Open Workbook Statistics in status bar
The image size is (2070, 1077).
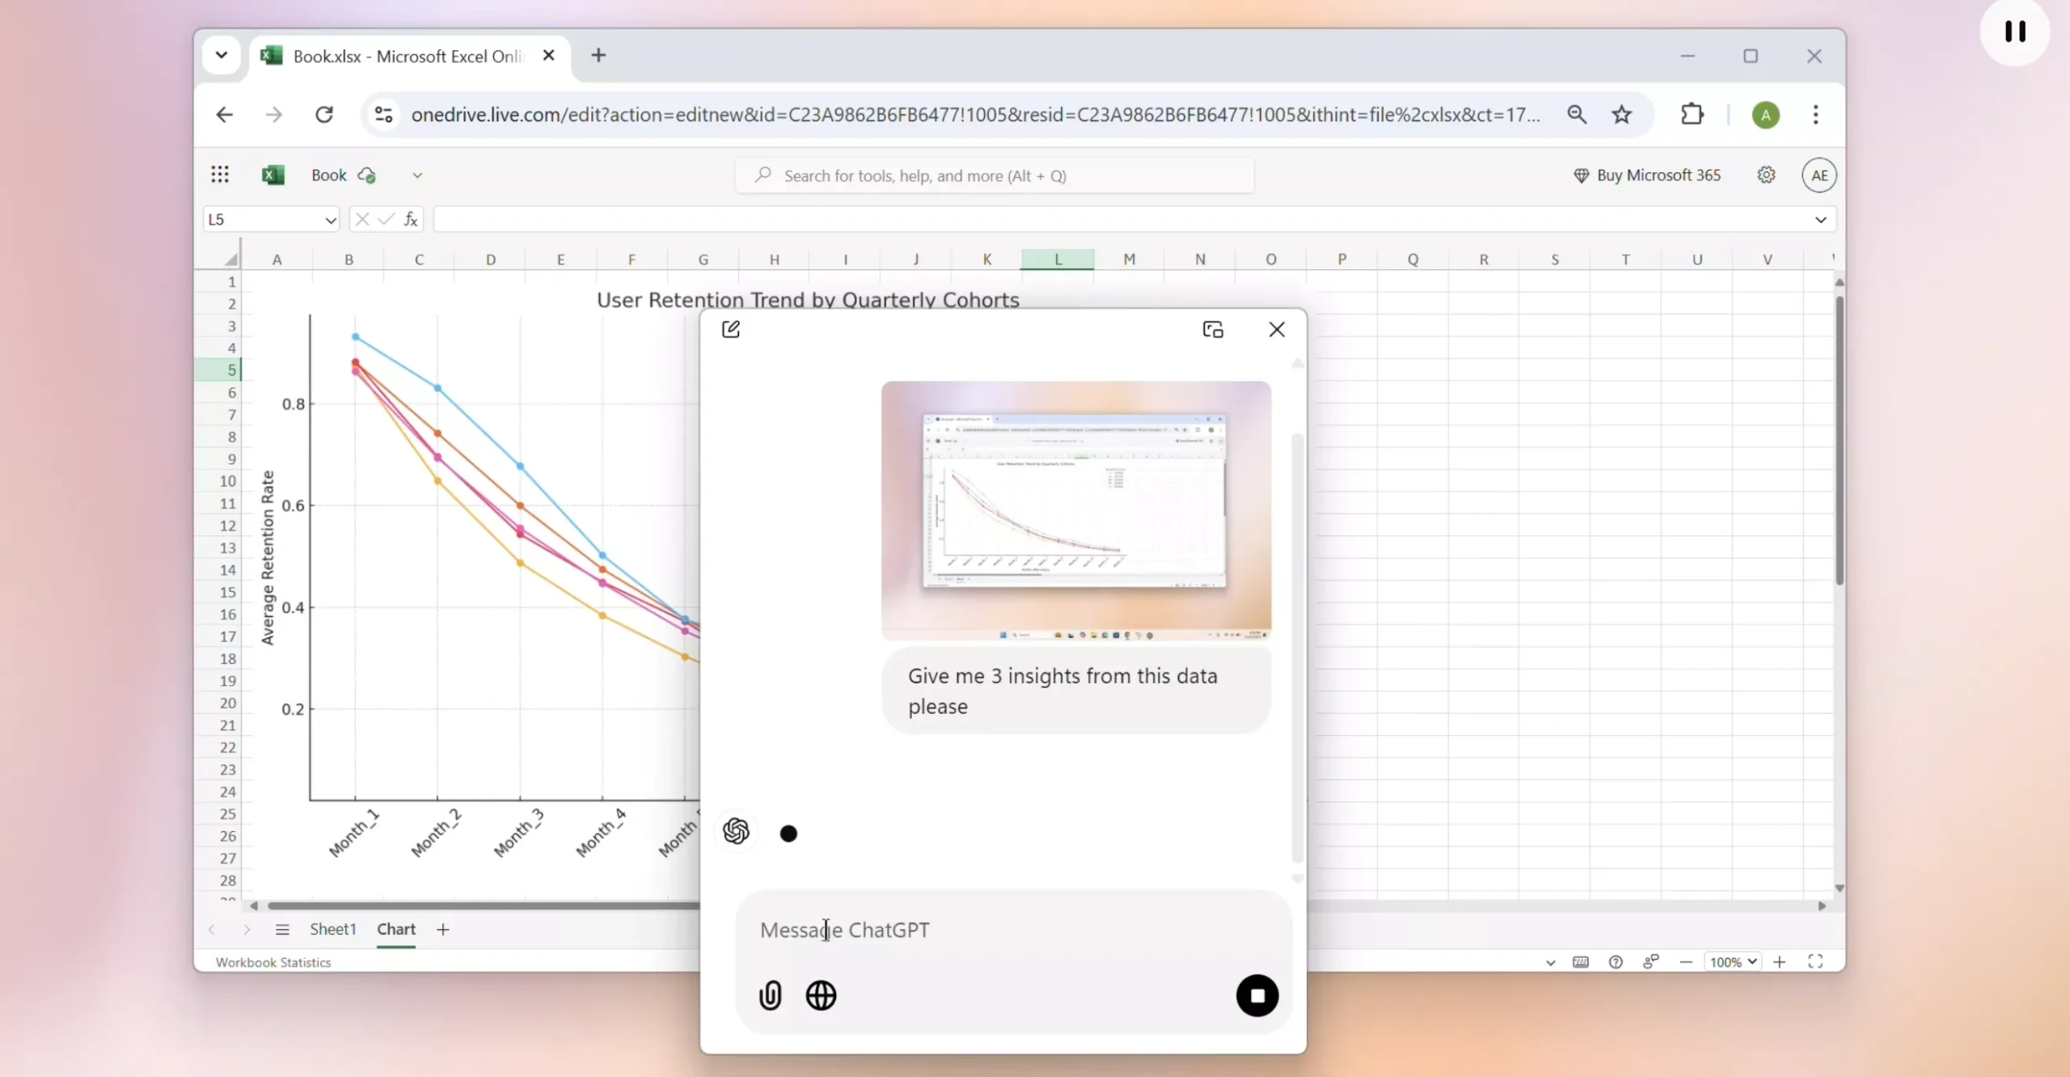(273, 962)
